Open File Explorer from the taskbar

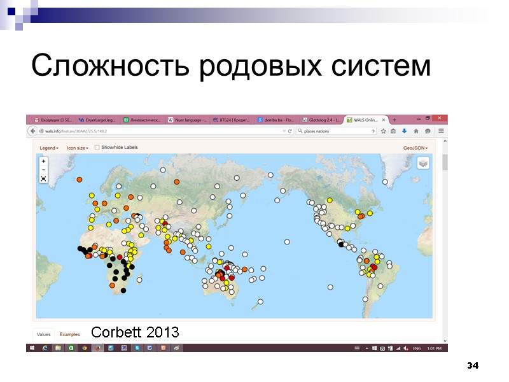click(x=58, y=348)
